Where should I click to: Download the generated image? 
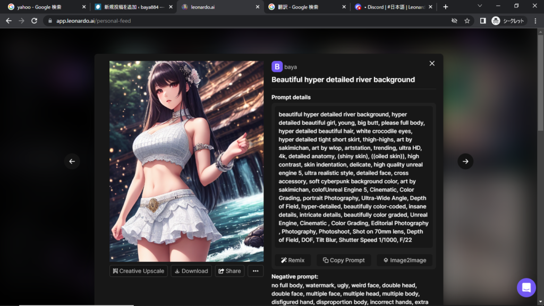tap(191, 271)
